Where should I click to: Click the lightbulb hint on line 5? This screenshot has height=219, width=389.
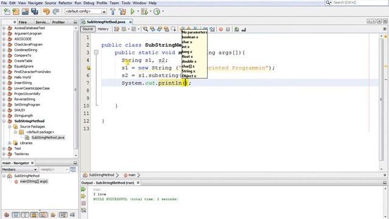(88, 68)
